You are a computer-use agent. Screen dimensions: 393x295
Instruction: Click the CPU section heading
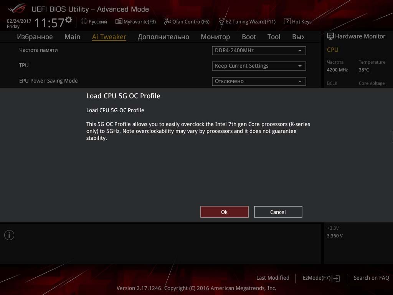(x=333, y=50)
